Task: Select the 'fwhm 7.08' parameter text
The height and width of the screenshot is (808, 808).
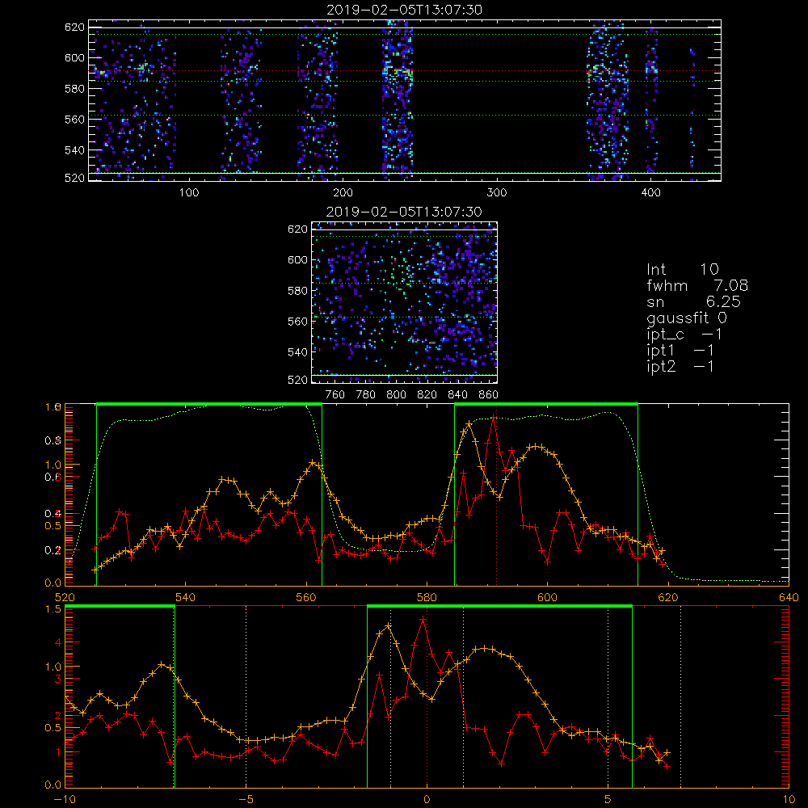Action: pos(697,285)
